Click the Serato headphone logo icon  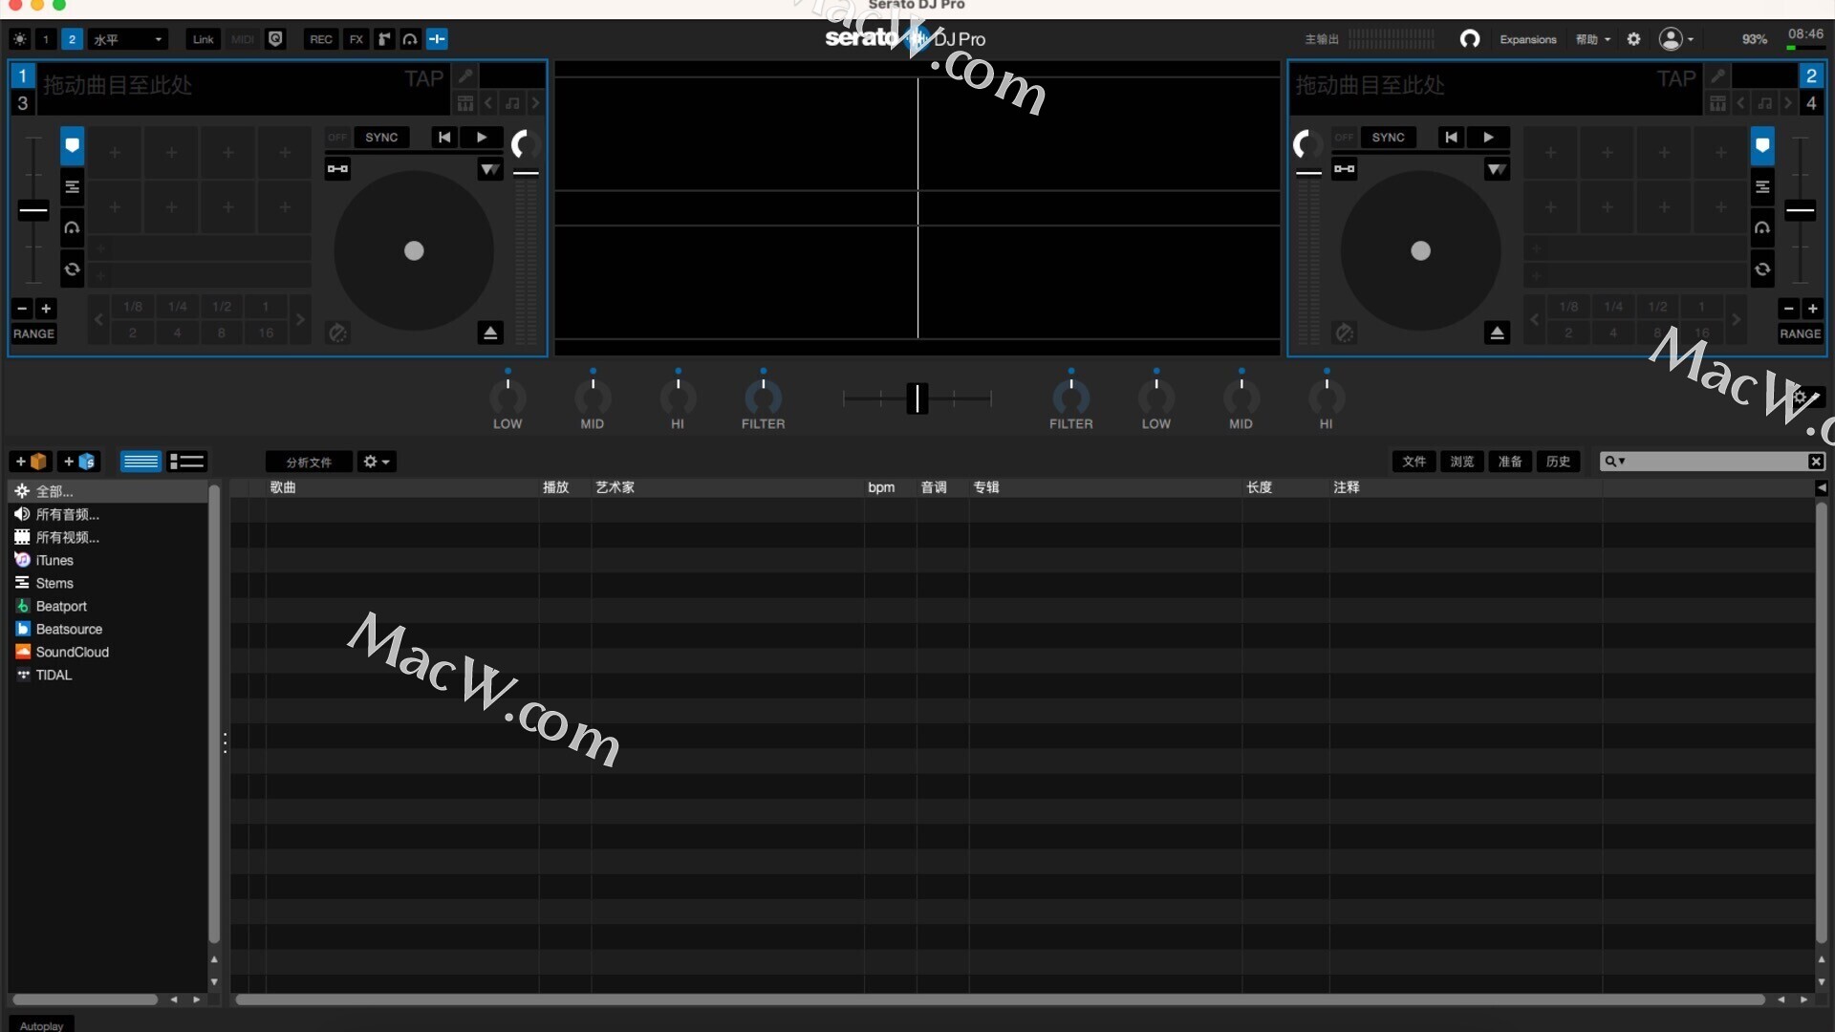(1470, 39)
